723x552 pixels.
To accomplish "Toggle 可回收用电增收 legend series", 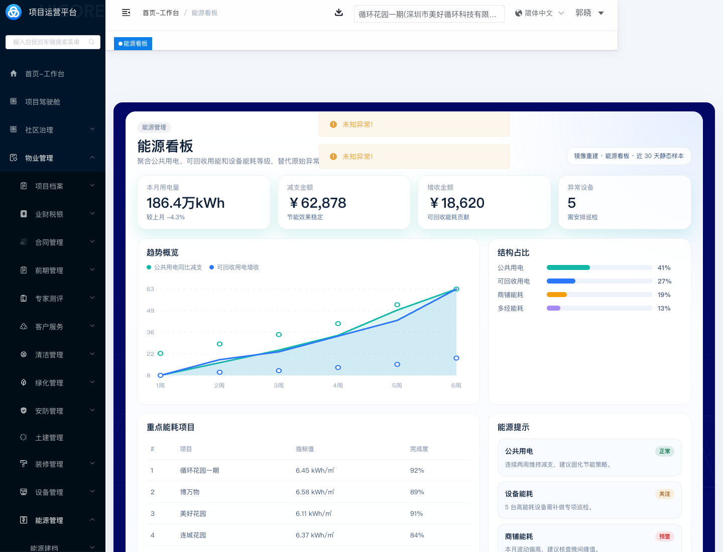I will click(234, 267).
